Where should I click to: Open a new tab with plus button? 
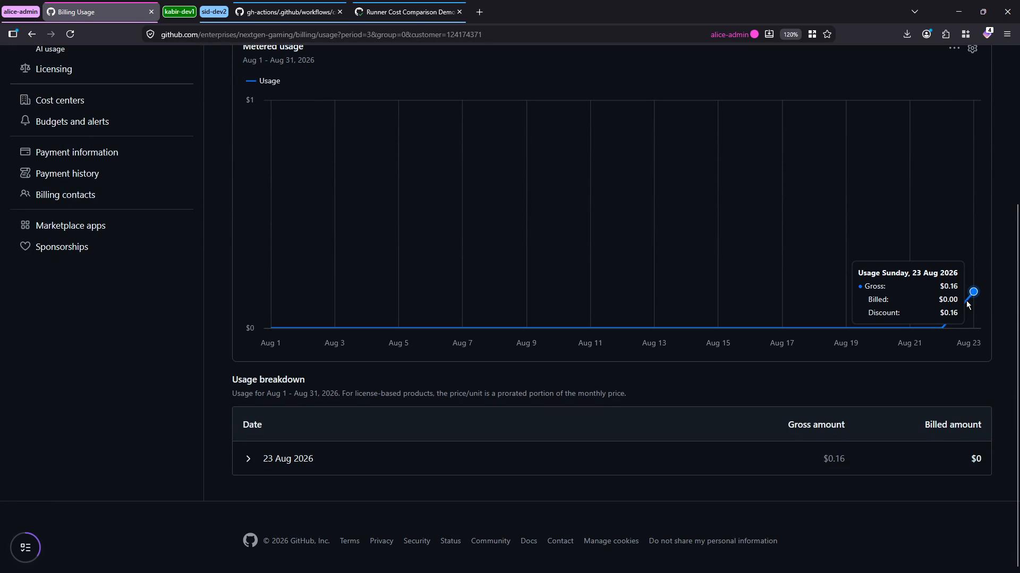point(479,12)
